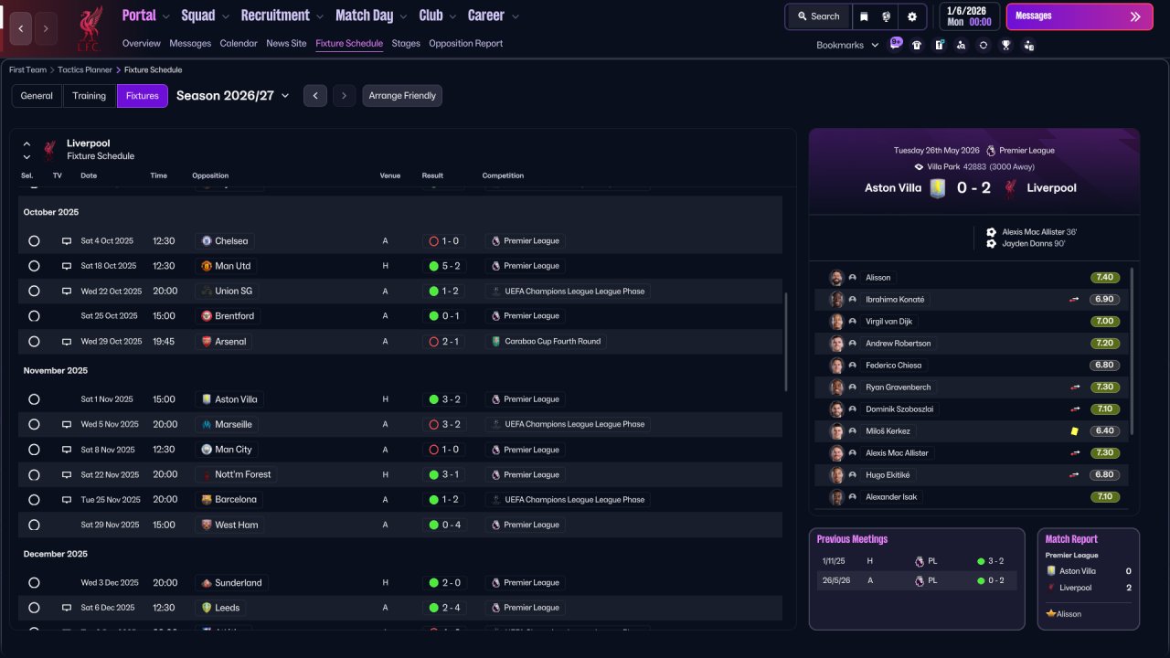Open the Opposition Report submenu tab
This screenshot has width=1170, height=658.
point(465,43)
